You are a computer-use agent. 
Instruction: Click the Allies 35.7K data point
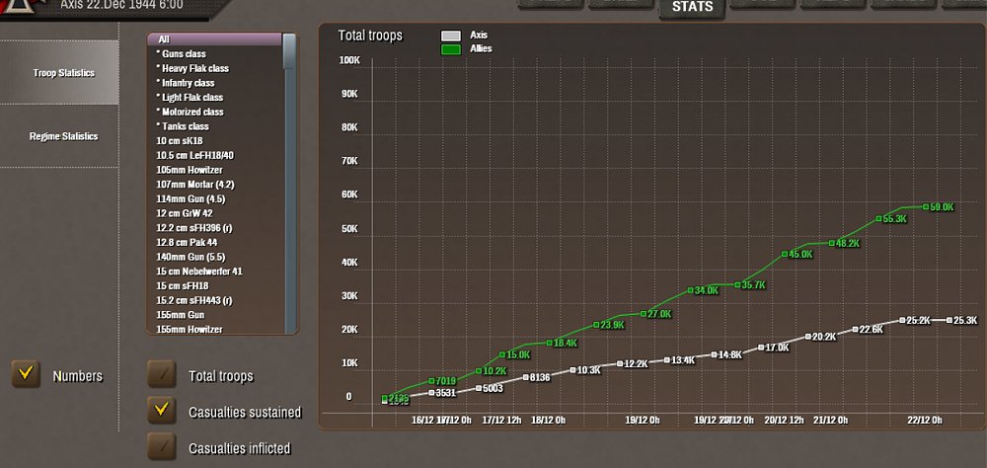point(737,284)
